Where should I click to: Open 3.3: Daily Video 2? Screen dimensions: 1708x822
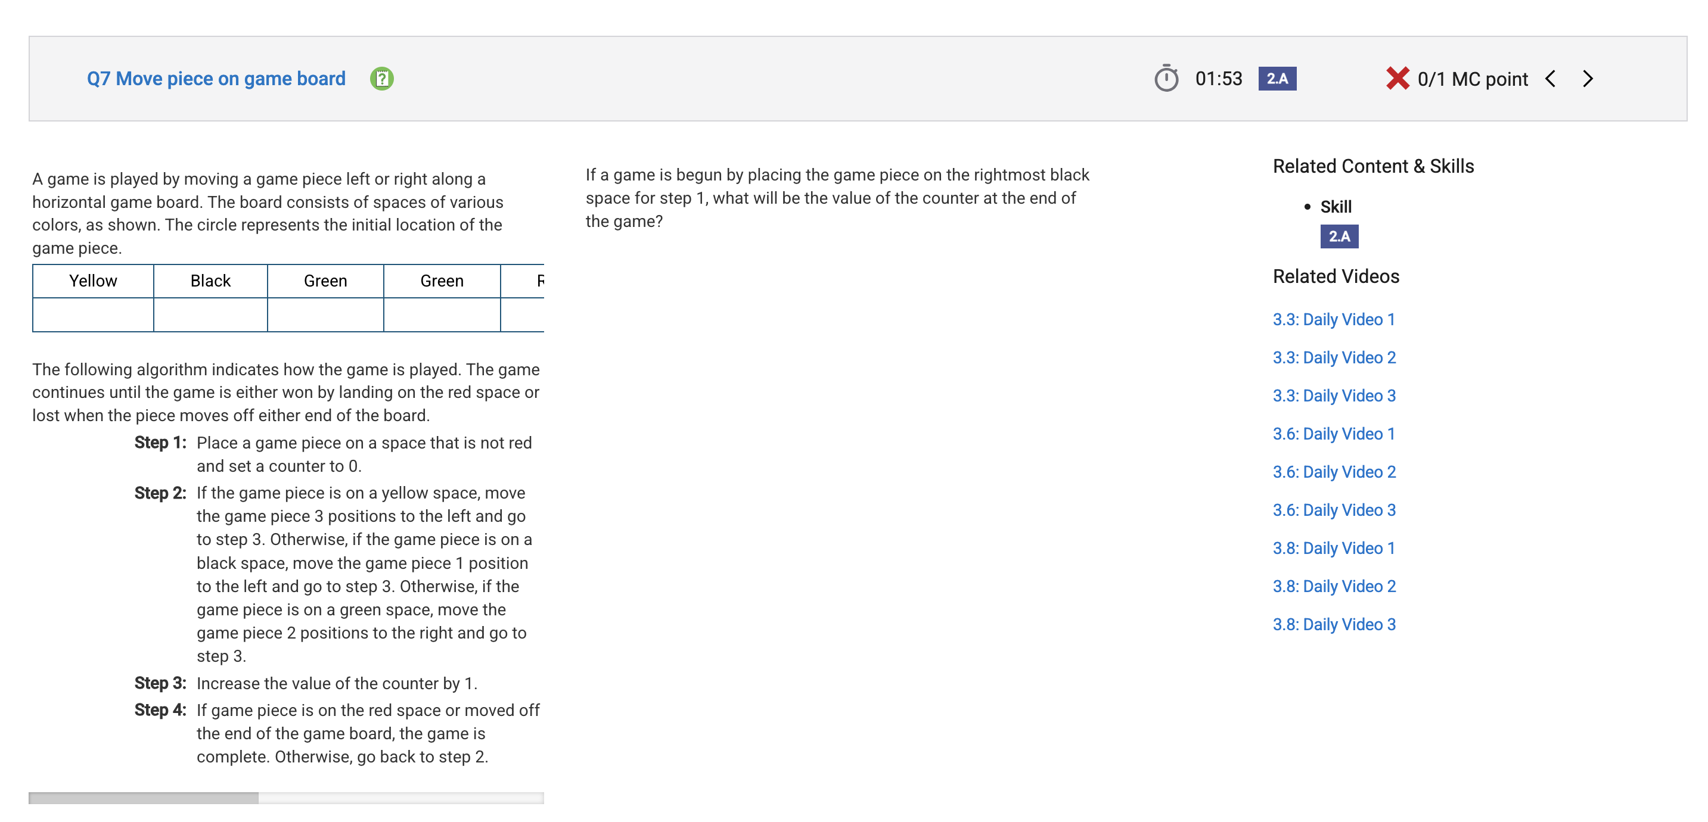pos(1334,357)
